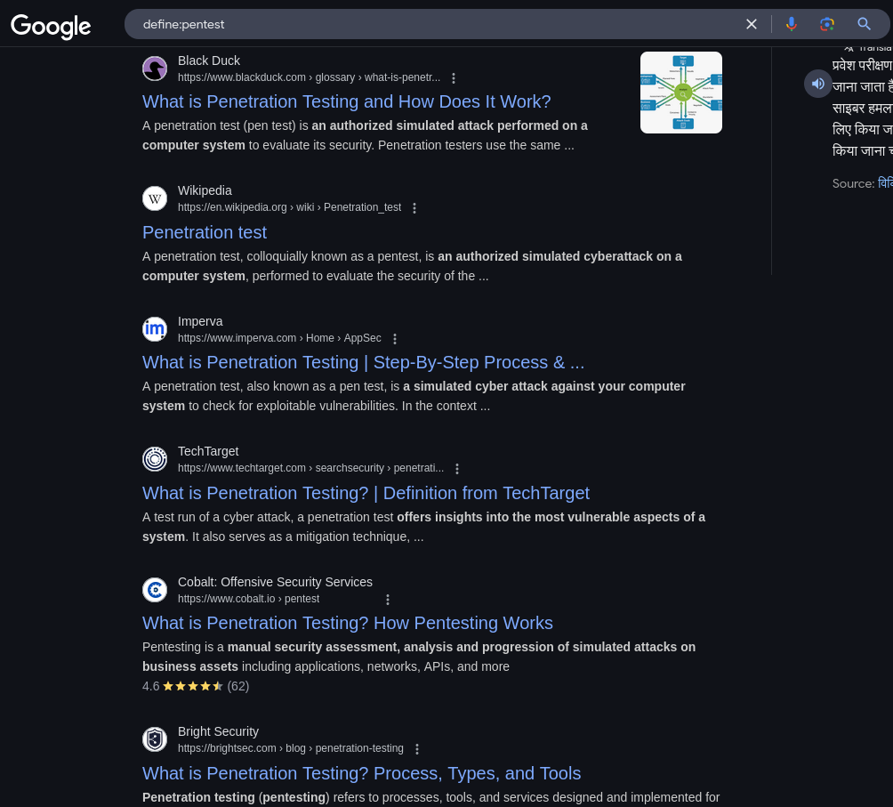Open Bright Security favicon icon
The width and height of the screenshot is (893, 807).
[155, 739]
